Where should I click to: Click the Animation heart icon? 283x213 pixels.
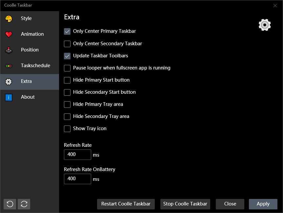[9, 34]
